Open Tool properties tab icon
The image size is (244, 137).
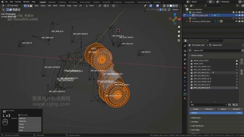pyautogui.click(x=185, y=46)
